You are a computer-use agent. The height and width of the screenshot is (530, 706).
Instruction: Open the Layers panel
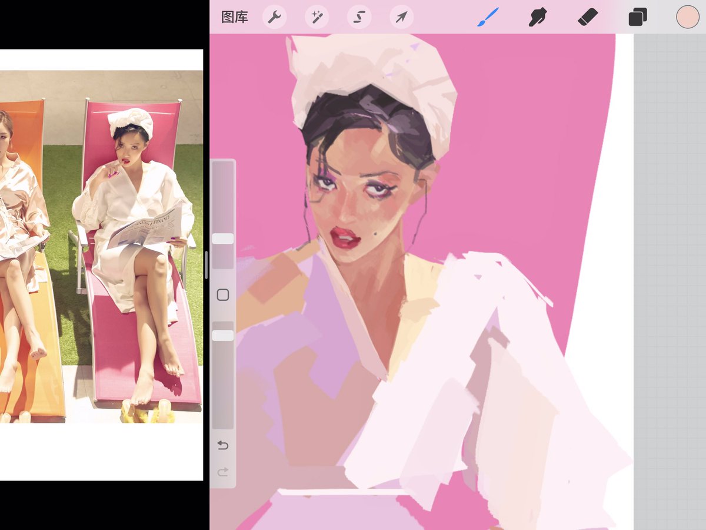pyautogui.click(x=638, y=17)
